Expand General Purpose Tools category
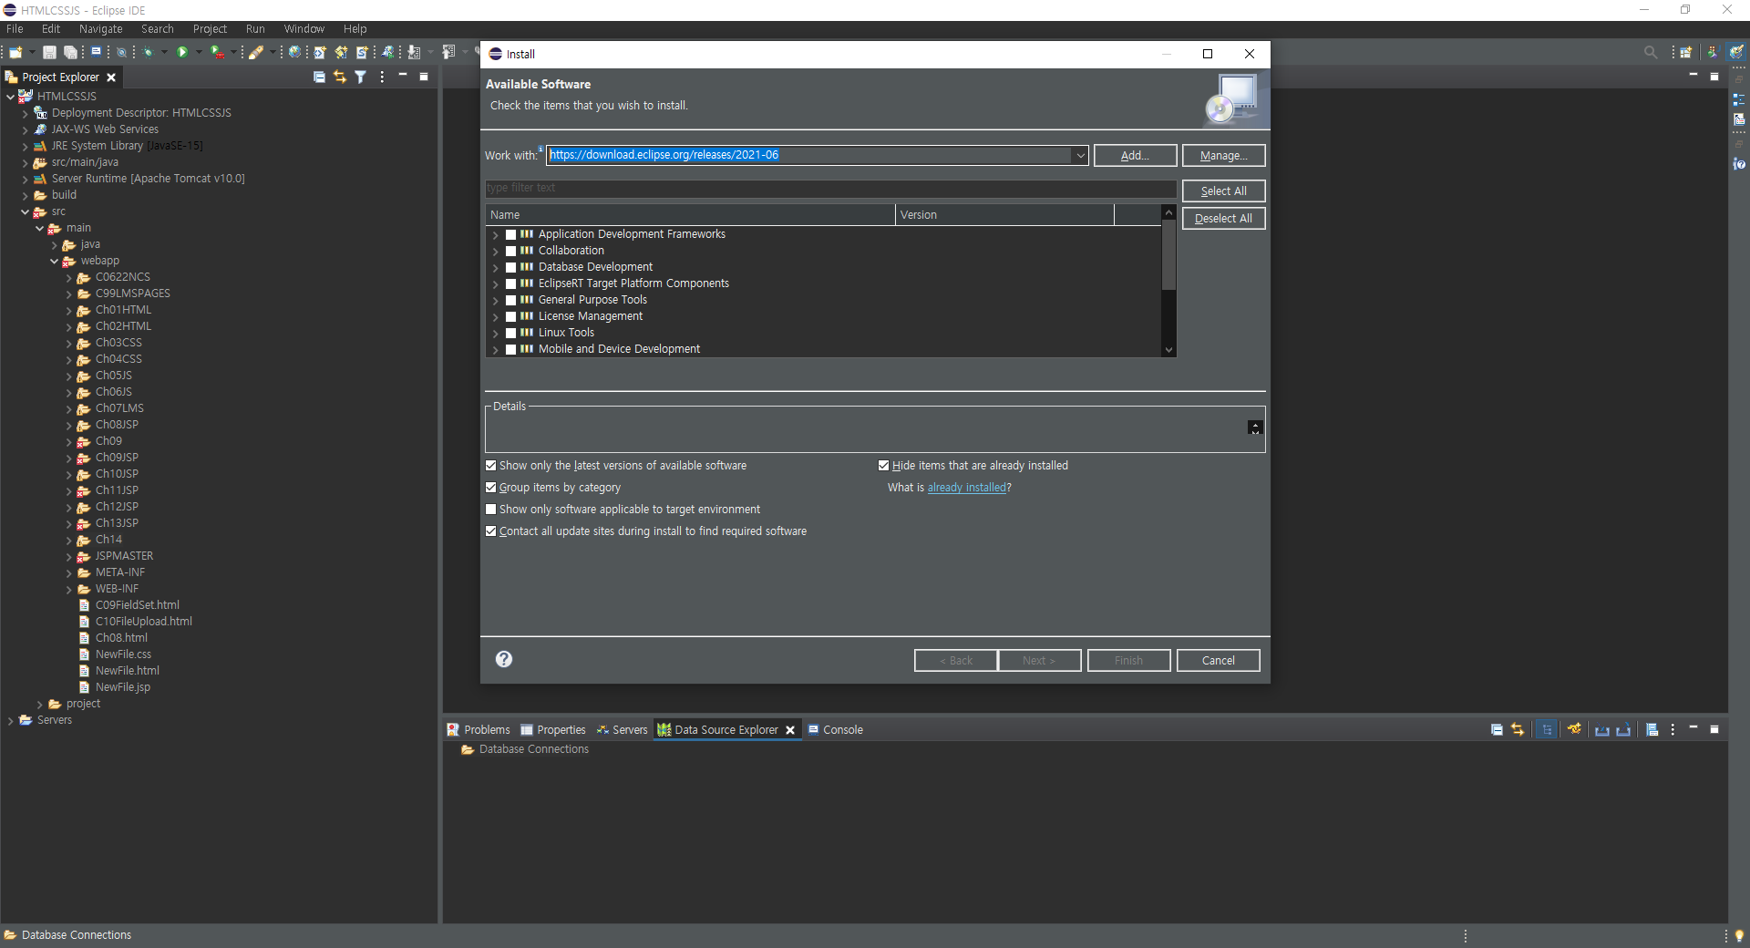1750x948 pixels. click(496, 300)
